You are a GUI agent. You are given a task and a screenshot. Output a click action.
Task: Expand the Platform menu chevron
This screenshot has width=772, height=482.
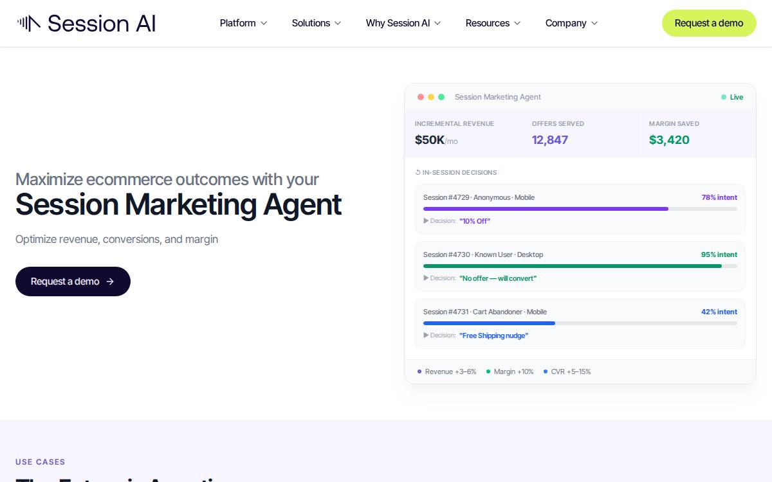click(x=264, y=23)
